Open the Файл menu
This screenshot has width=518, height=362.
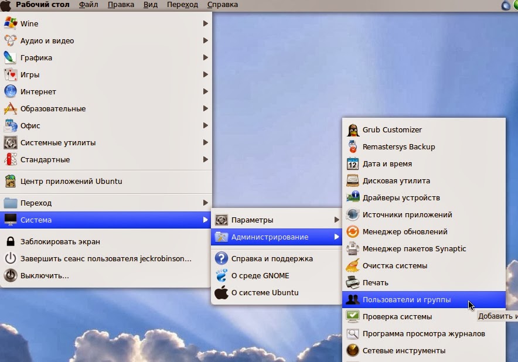pos(88,5)
